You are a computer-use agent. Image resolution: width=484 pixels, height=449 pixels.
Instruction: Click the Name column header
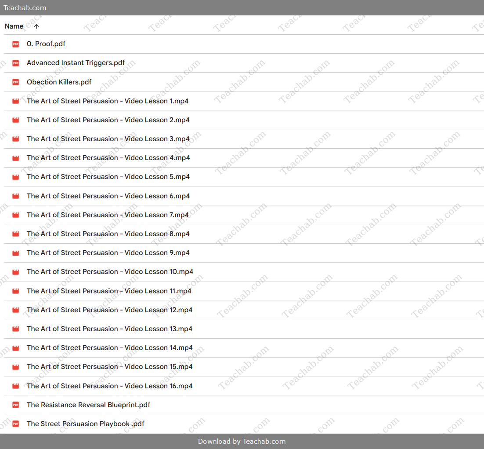tap(14, 26)
